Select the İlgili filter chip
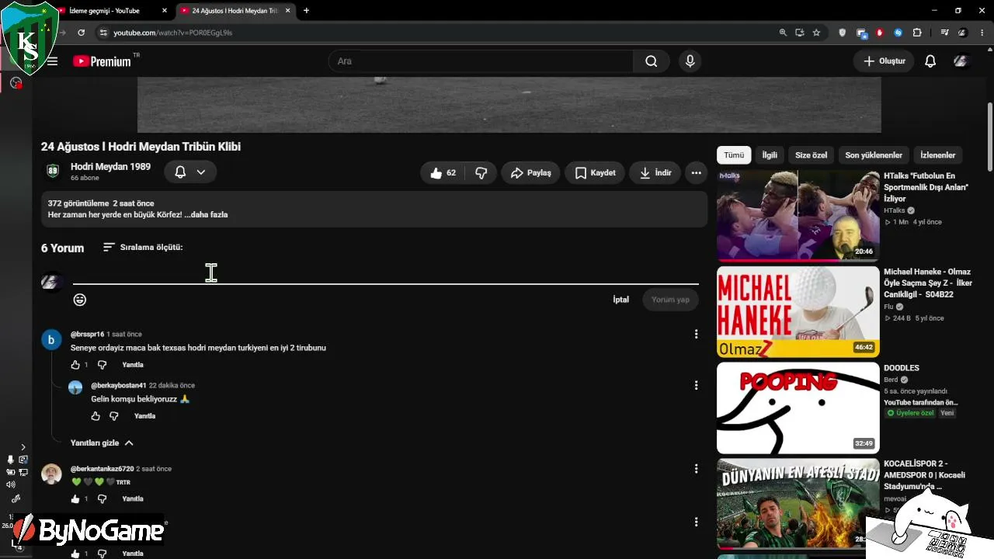 [770, 155]
